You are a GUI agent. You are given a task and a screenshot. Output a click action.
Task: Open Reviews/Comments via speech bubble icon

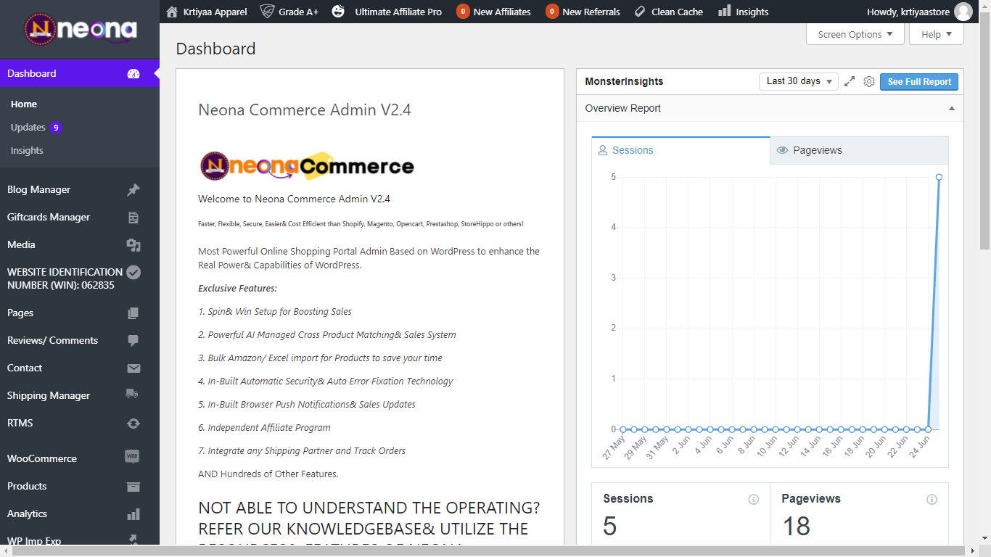(x=133, y=340)
